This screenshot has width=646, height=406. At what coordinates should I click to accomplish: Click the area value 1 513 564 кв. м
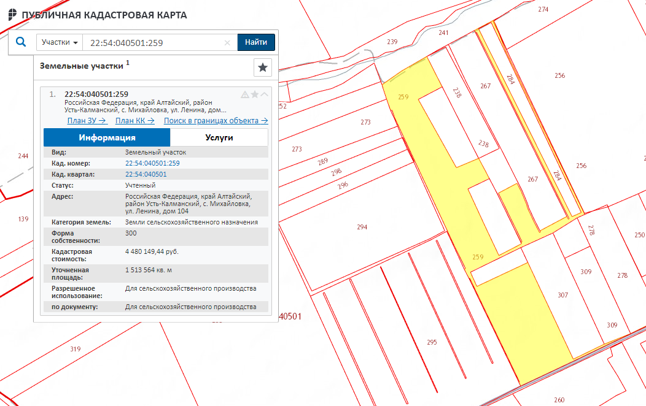pyautogui.click(x=149, y=270)
